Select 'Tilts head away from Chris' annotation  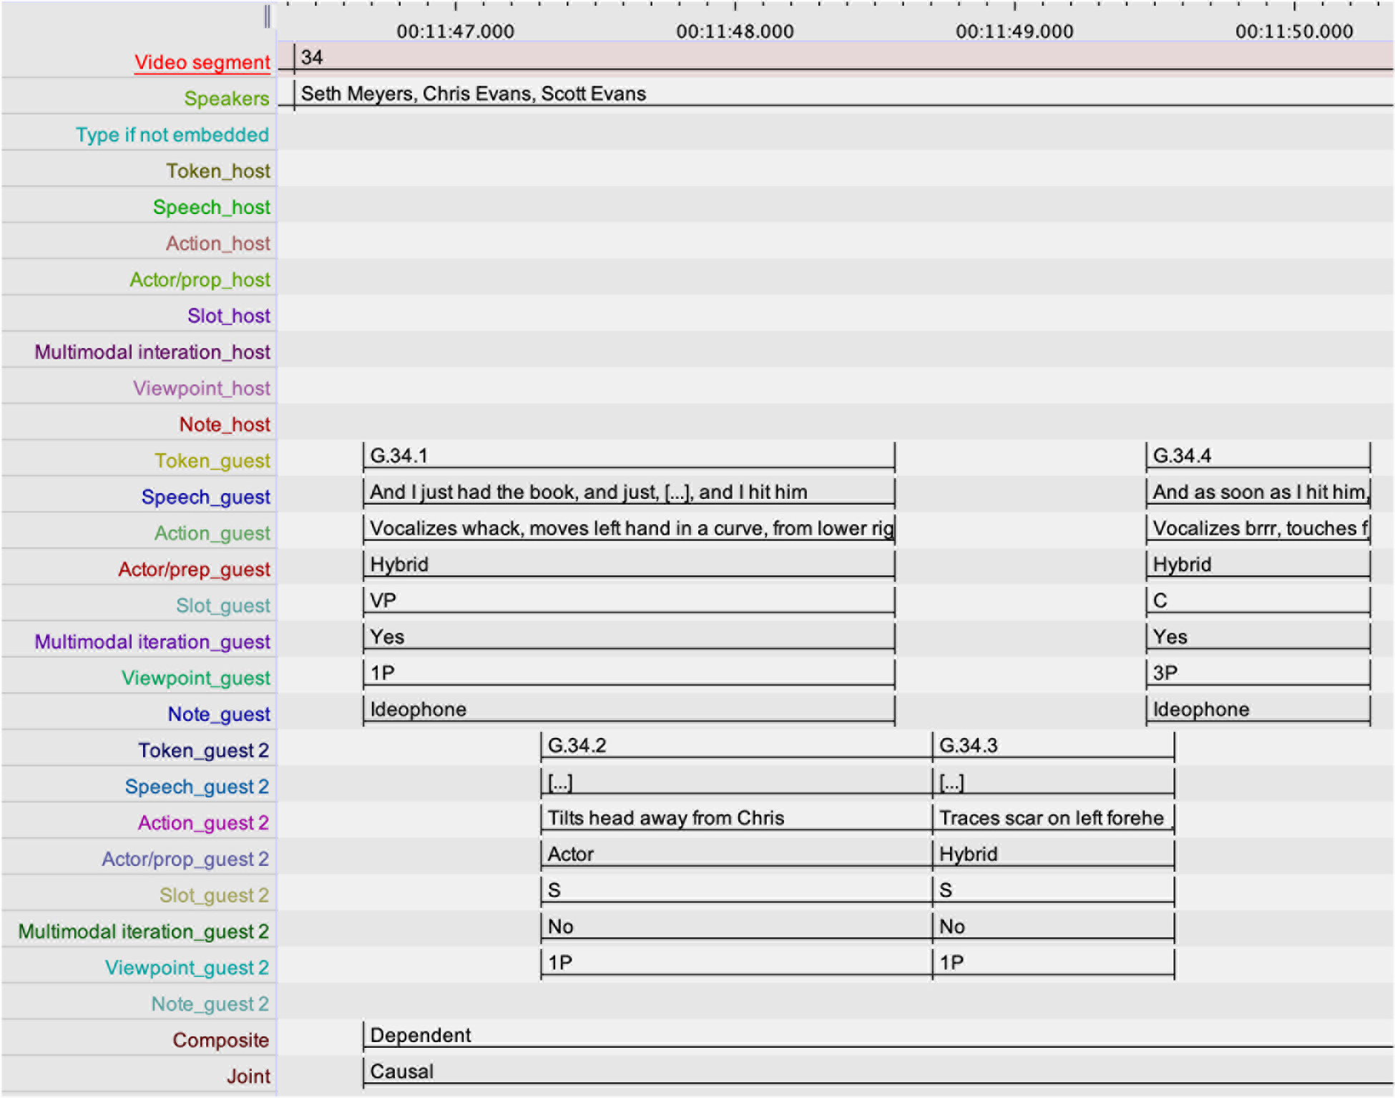[736, 818]
